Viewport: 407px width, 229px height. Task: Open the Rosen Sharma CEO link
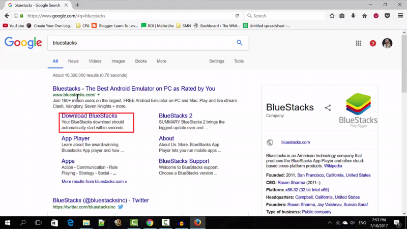291,183
